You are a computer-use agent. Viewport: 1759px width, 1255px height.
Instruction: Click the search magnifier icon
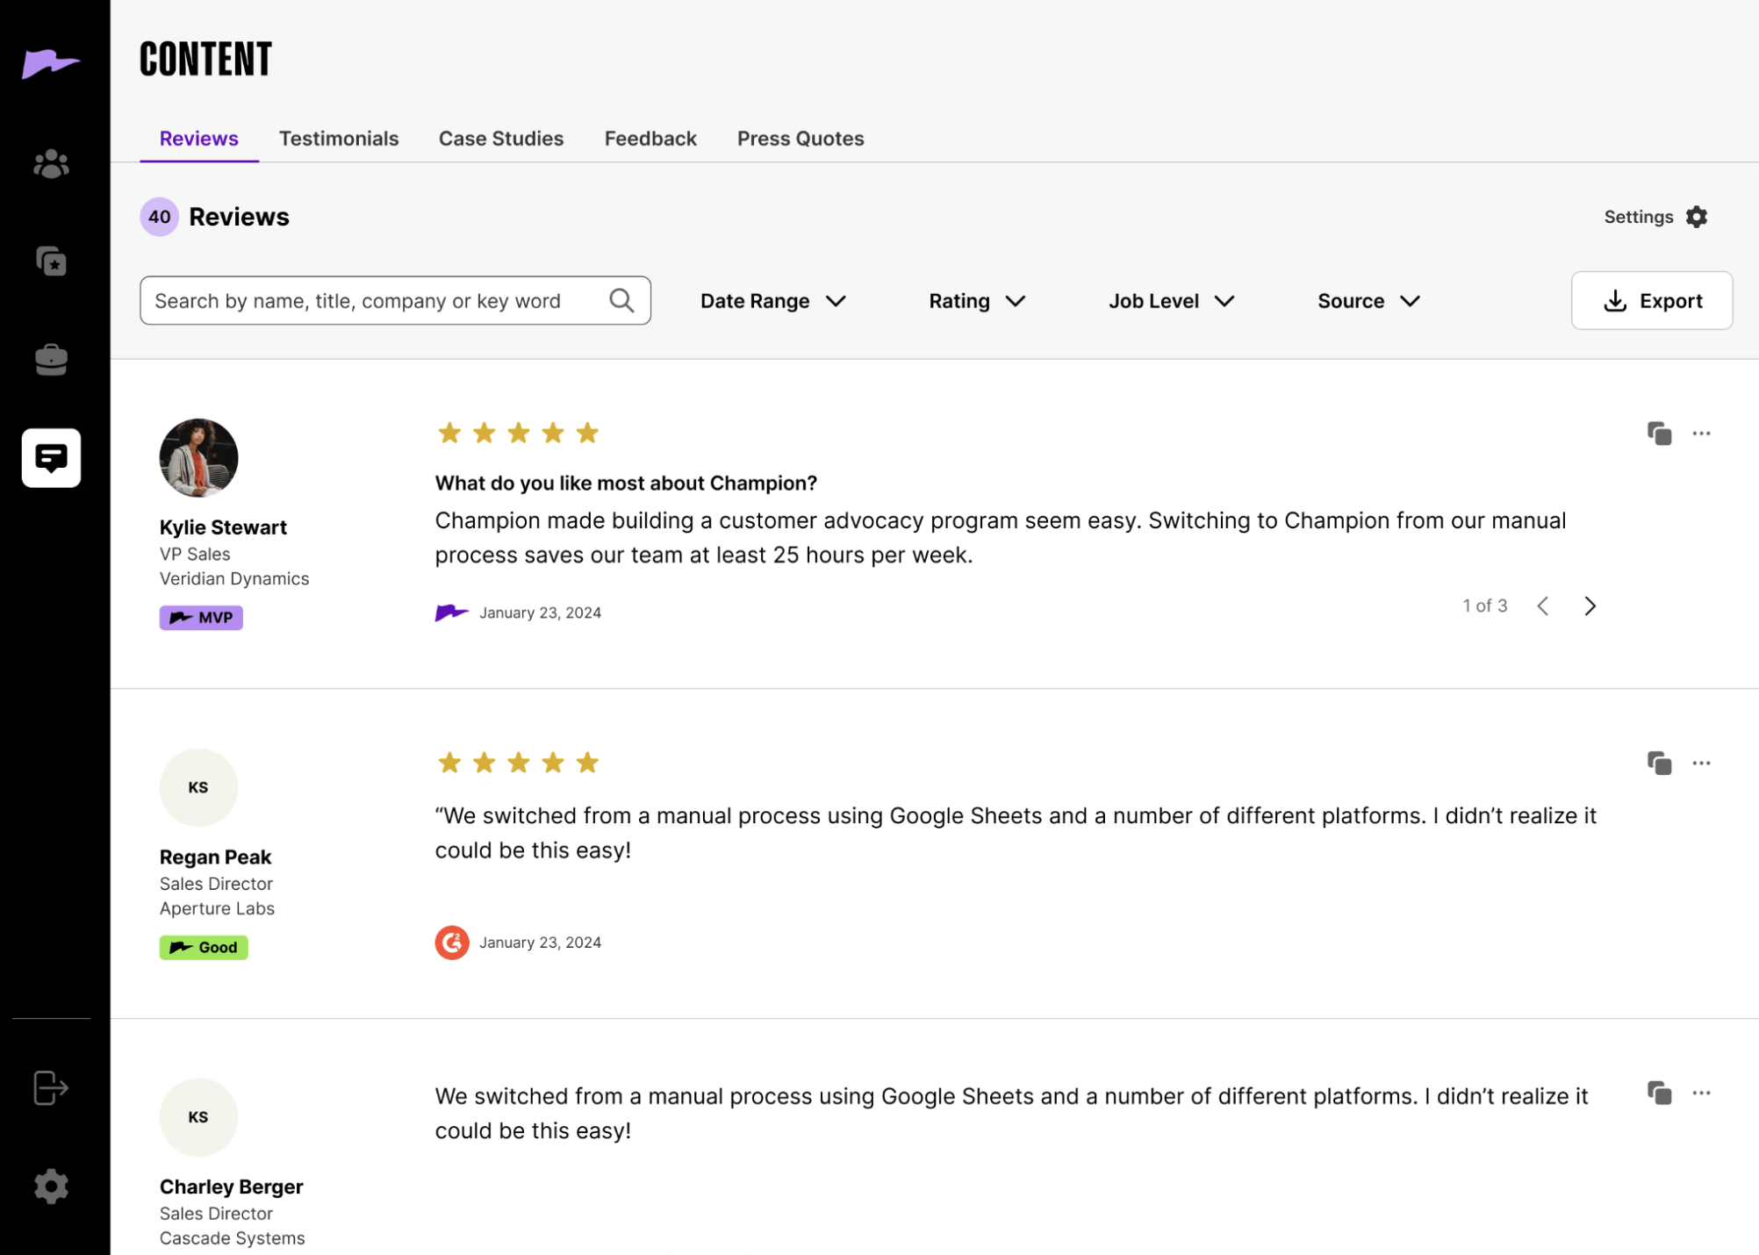[x=621, y=301]
